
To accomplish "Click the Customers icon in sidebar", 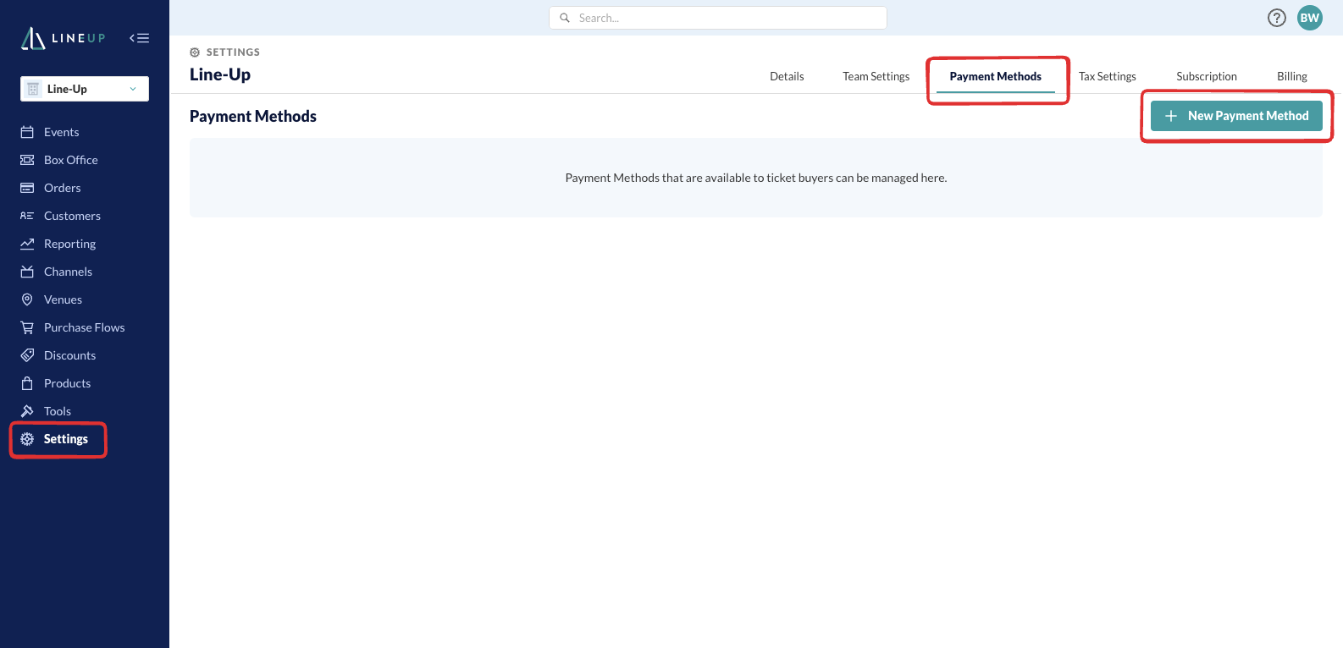I will point(27,216).
